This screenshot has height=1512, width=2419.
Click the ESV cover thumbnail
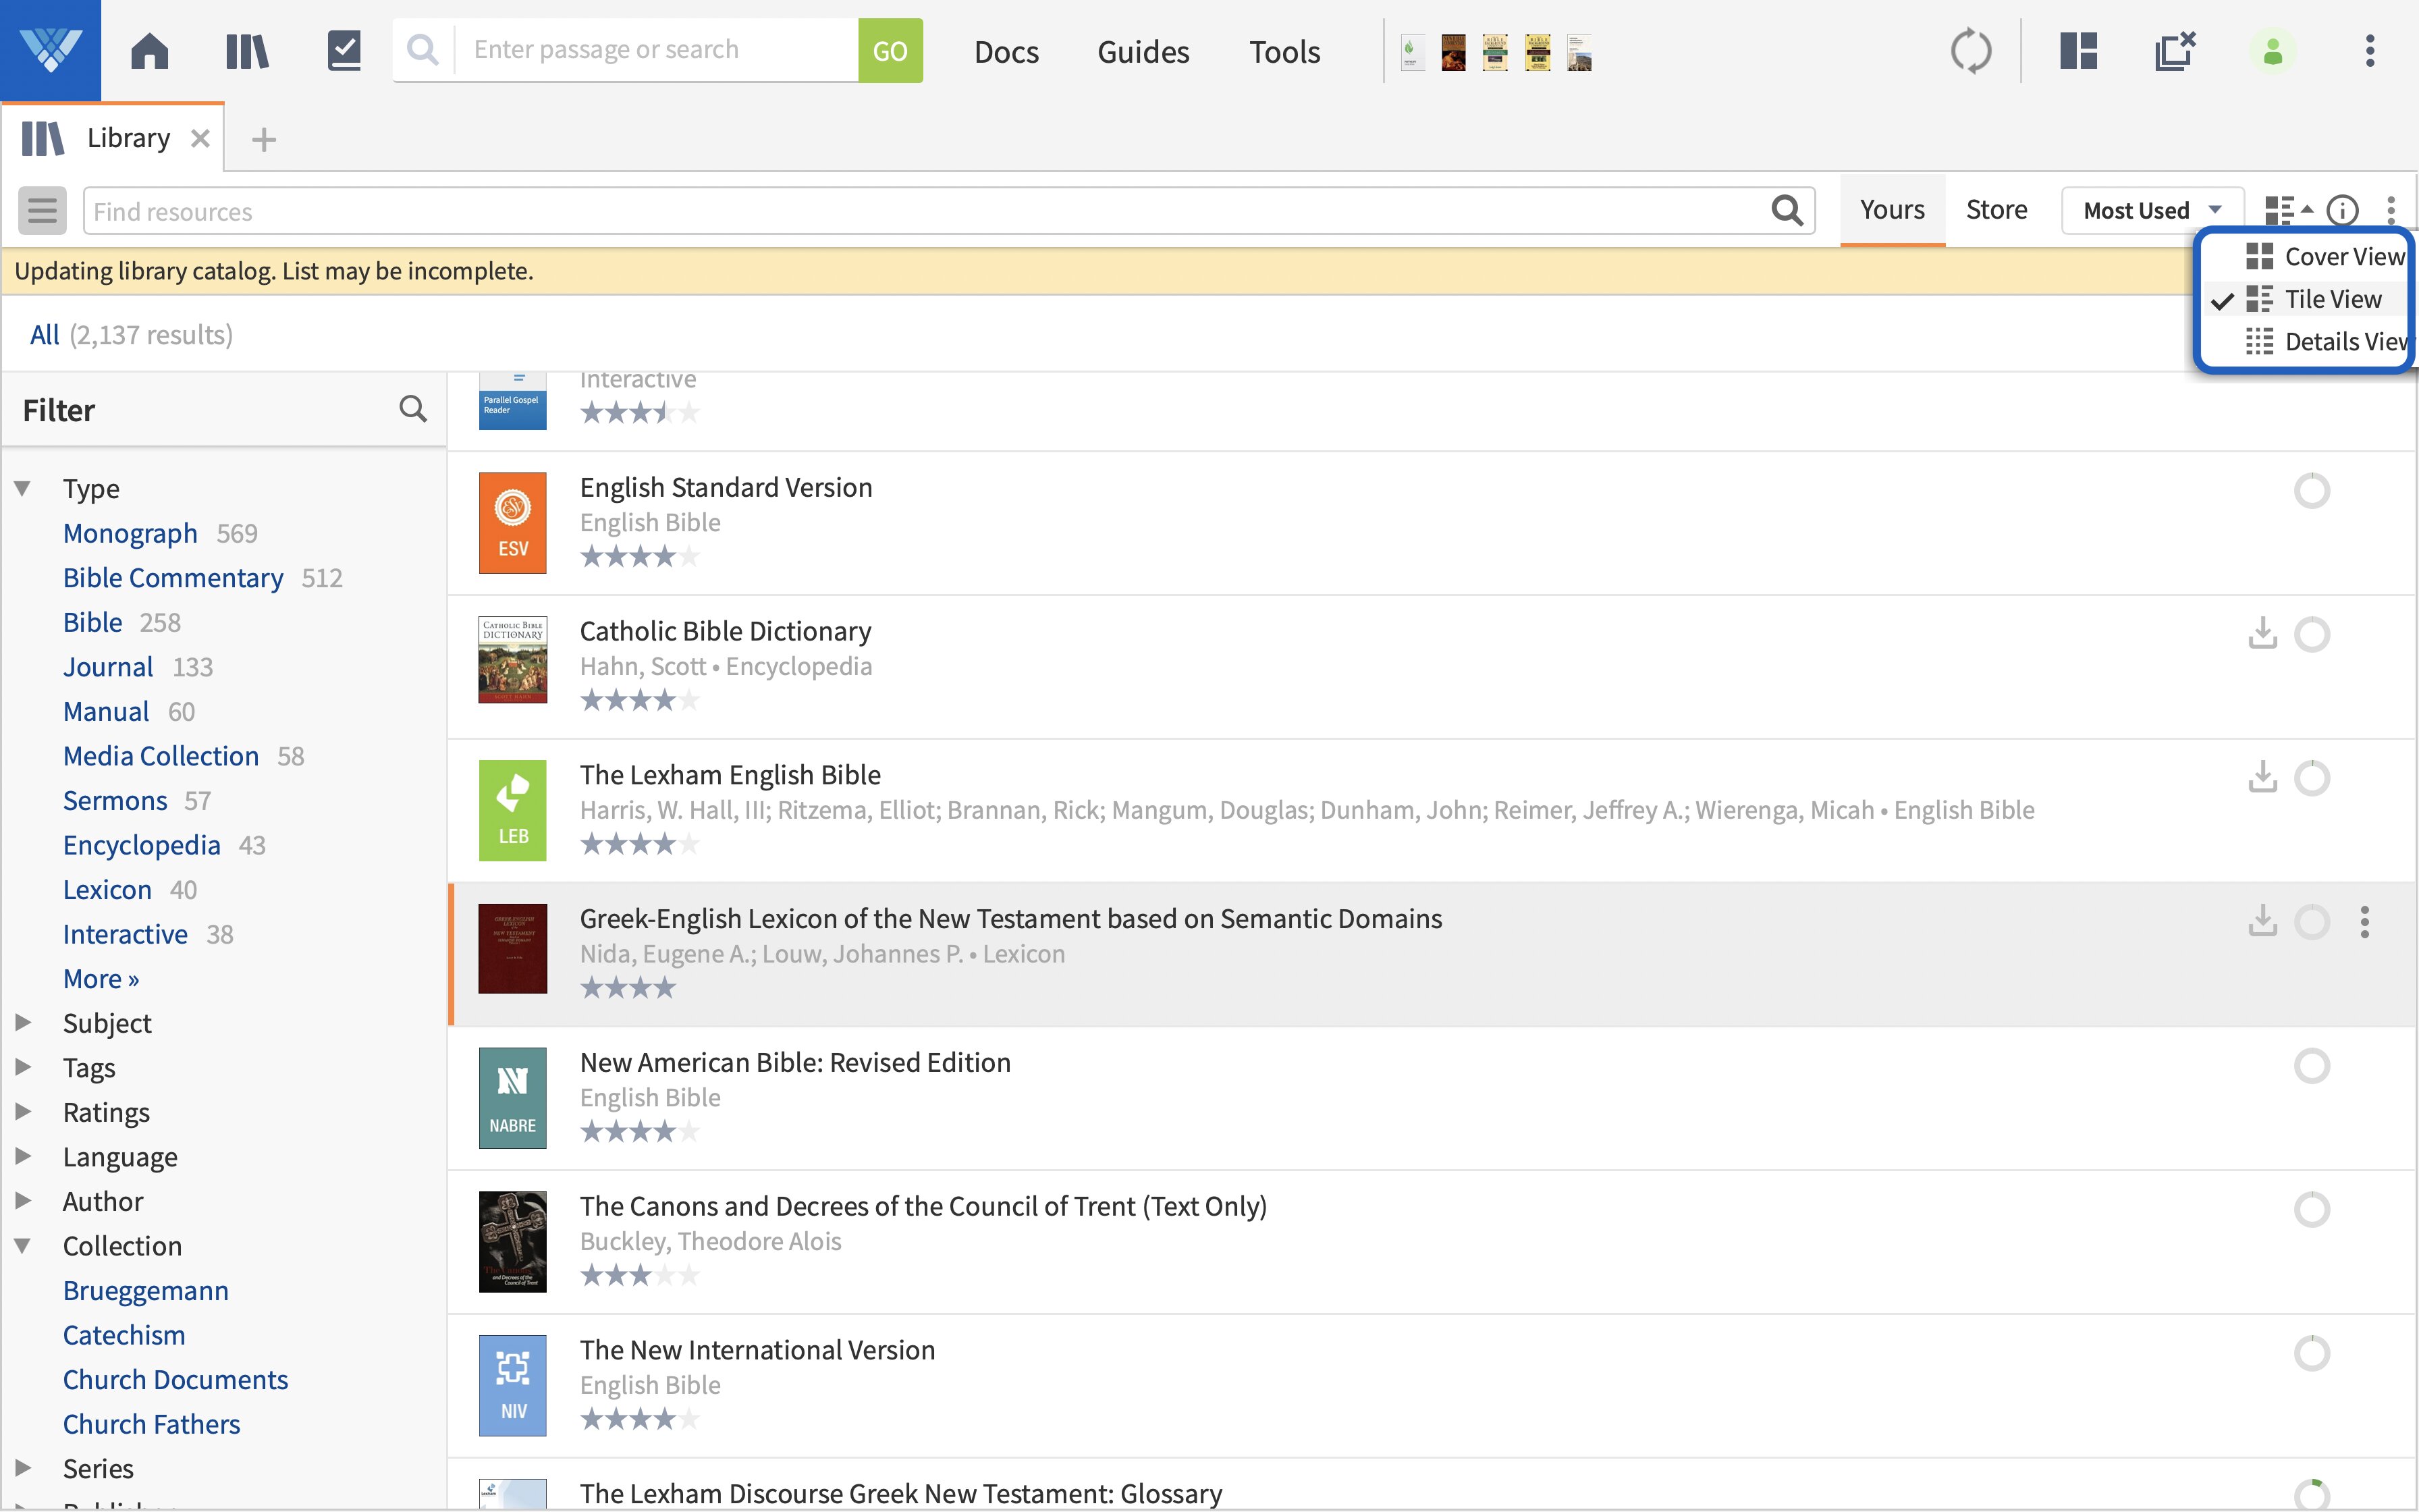pos(513,523)
